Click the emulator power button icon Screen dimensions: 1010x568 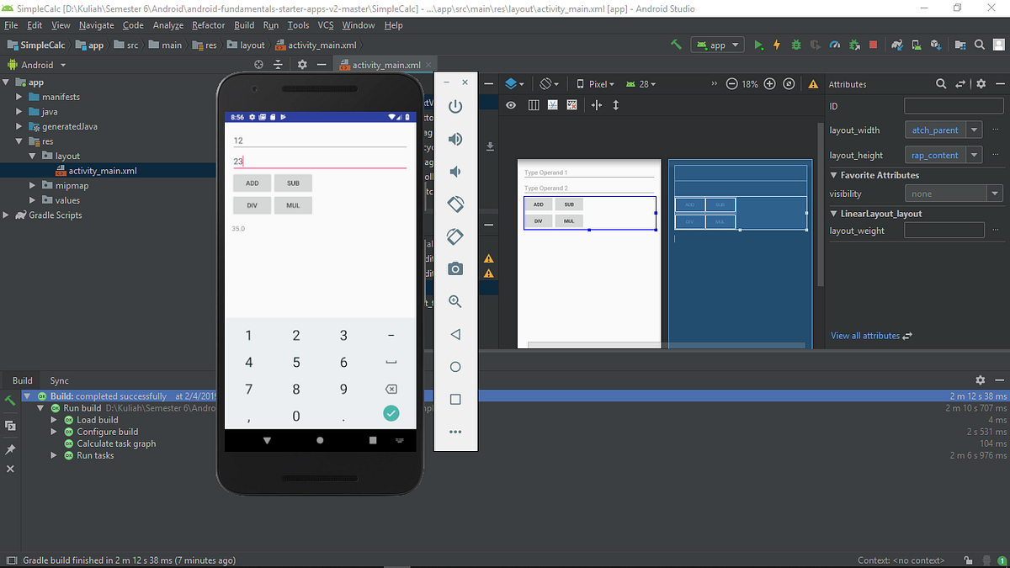(x=455, y=106)
